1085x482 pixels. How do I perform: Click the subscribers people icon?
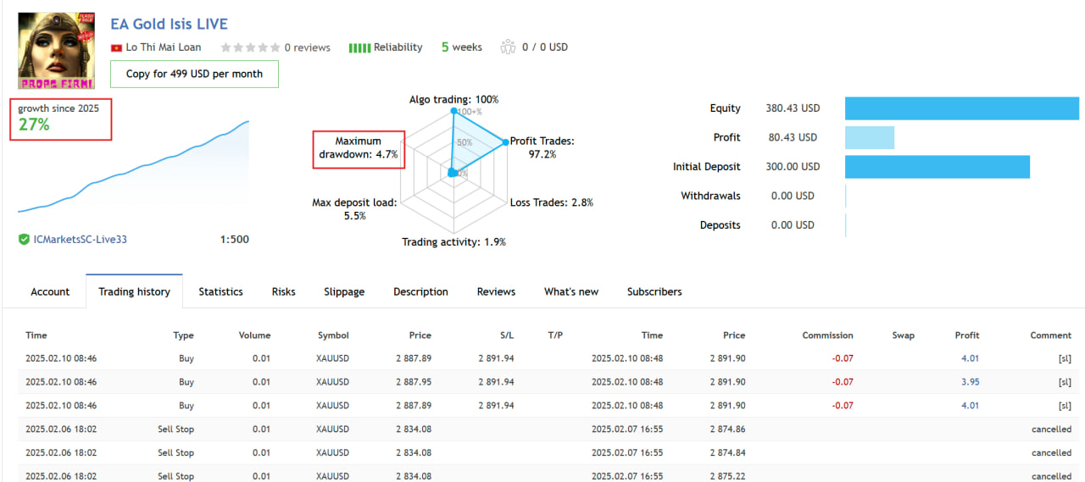point(508,47)
